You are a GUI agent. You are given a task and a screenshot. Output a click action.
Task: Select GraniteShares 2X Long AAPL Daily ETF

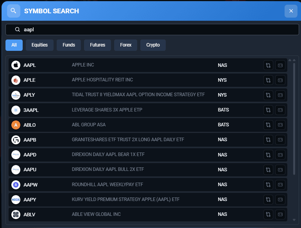(x=128, y=140)
